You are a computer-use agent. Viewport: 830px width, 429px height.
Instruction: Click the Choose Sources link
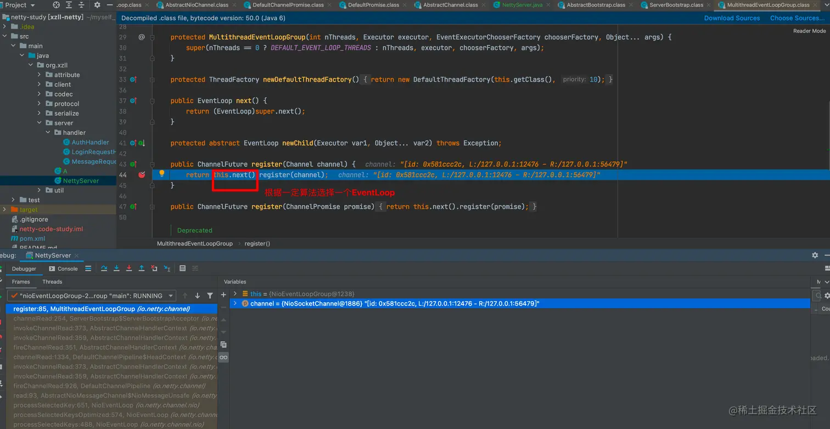[x=798, y=18]
